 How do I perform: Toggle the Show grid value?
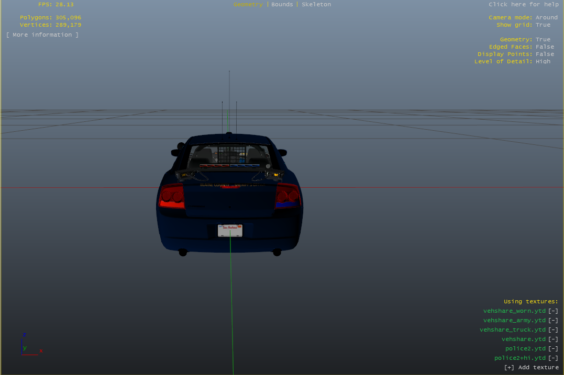click(543, 25)
